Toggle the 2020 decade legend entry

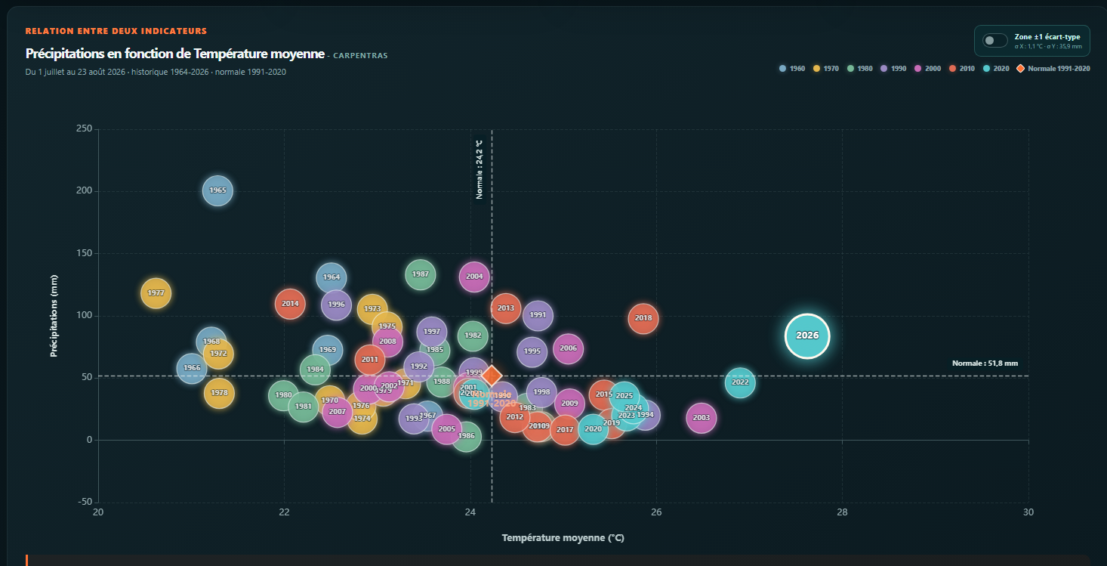(996, 69)
